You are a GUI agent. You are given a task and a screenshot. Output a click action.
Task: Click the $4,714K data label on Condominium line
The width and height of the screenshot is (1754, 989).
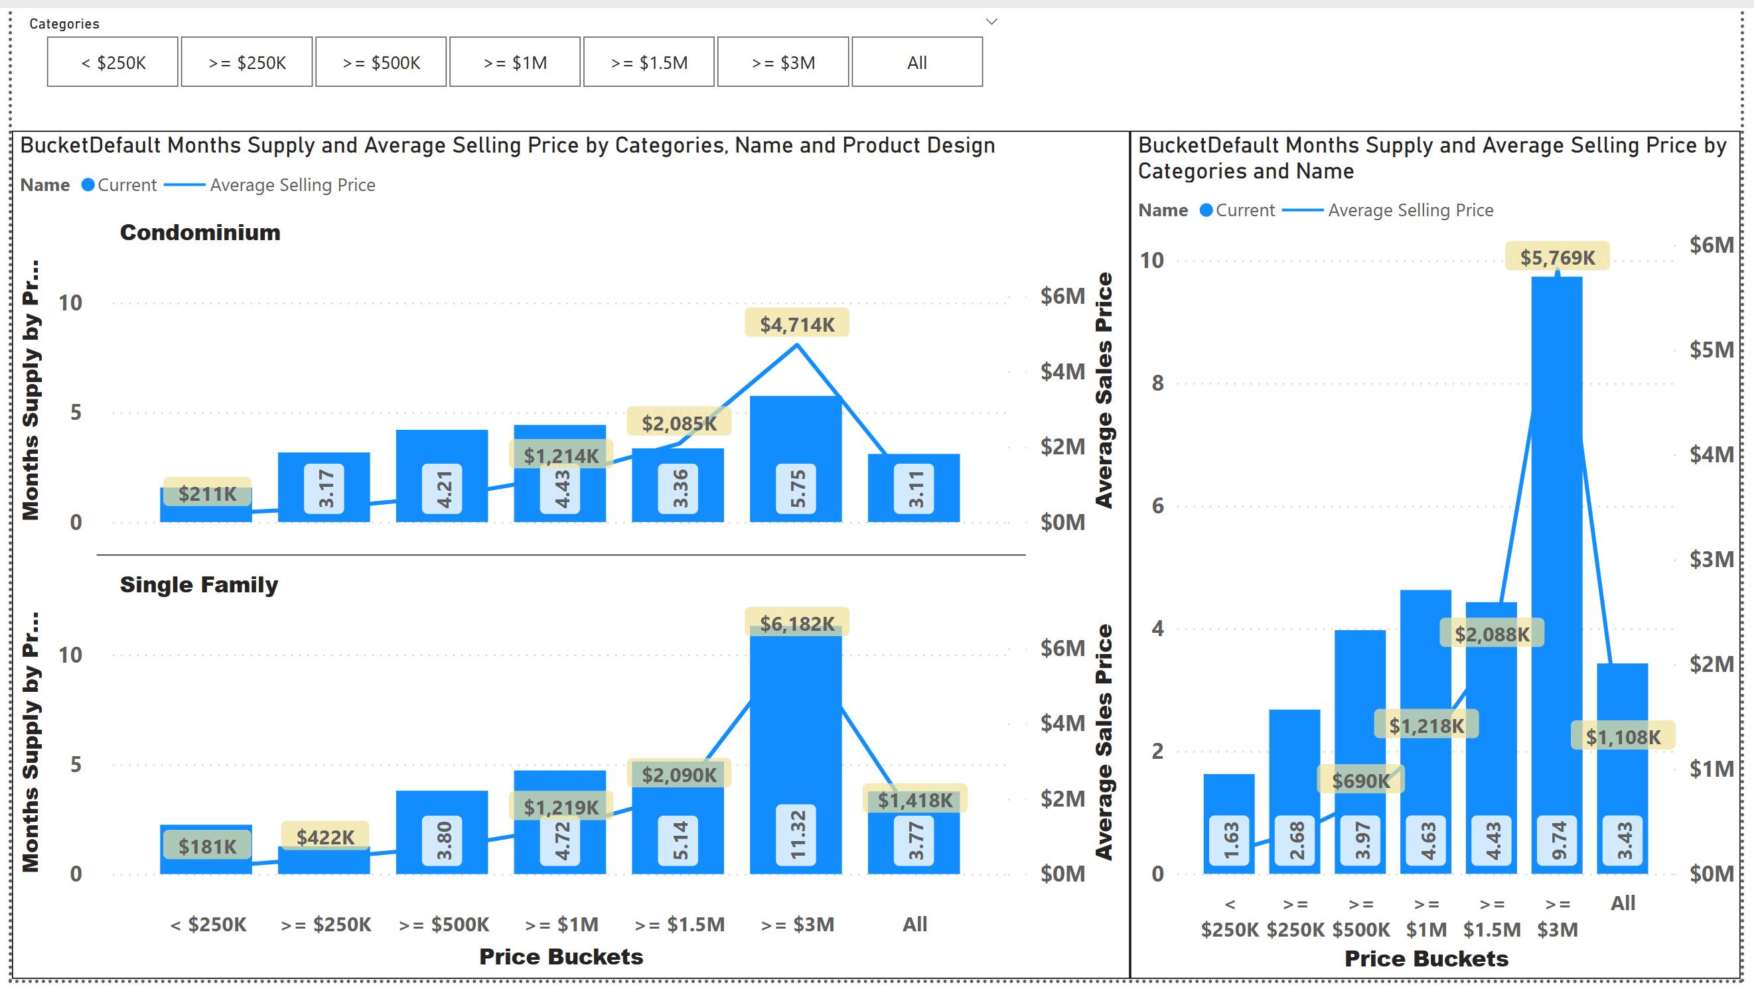[x=796, y=324]
